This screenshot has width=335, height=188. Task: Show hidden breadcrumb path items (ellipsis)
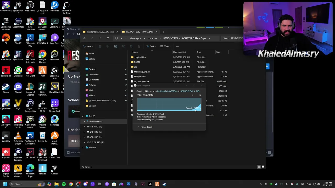pyautogui.click(x=126, y=38)
